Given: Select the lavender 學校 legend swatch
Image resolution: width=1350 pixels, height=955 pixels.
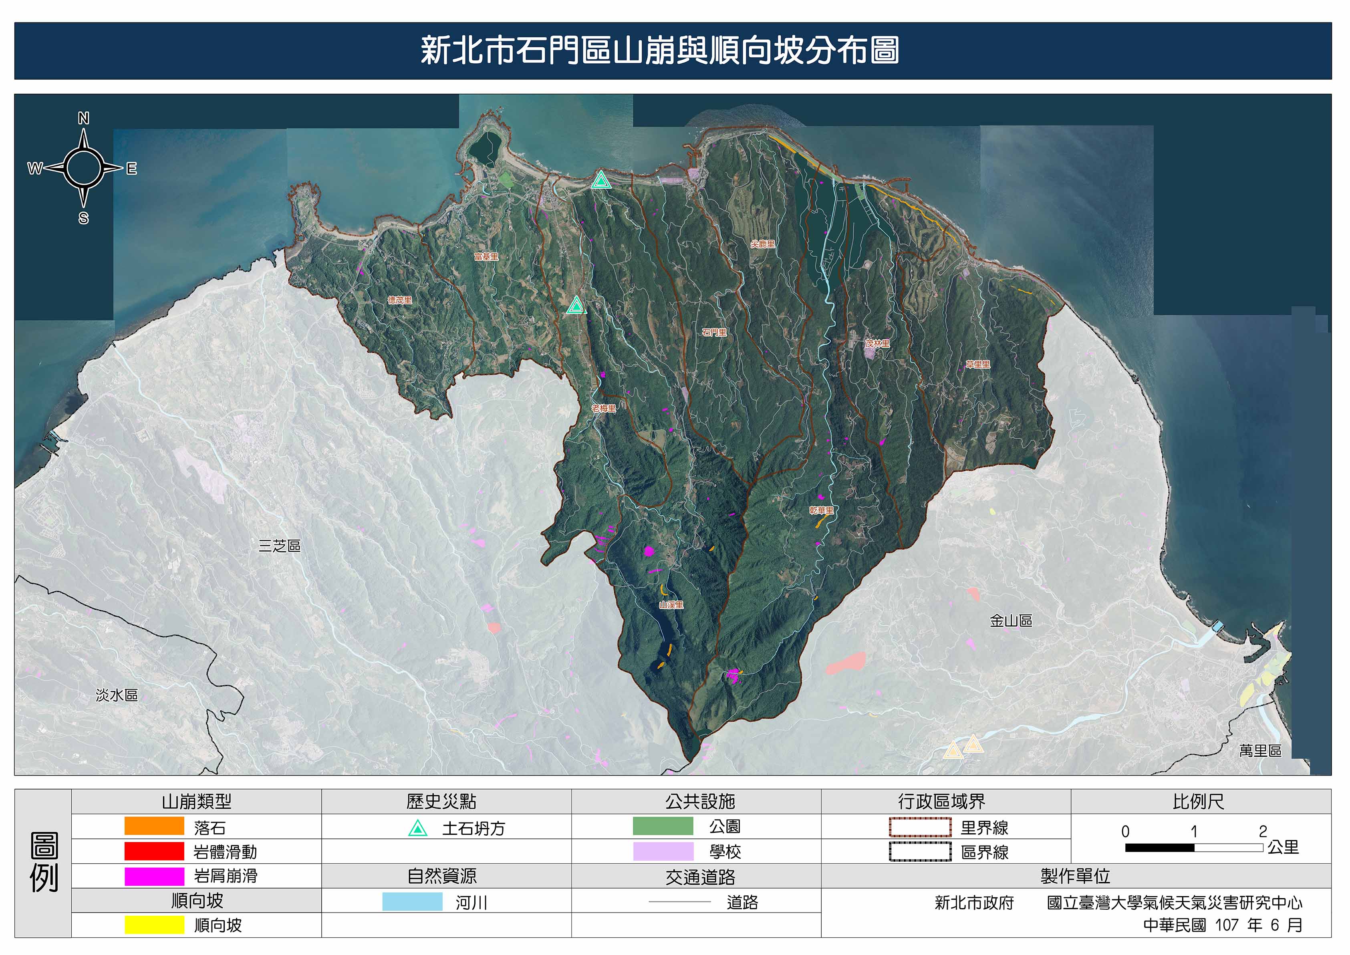Looking at the screenshot, I should [x=663, y=852].
